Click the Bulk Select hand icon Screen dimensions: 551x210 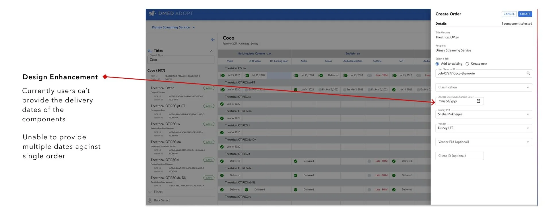tap(150, 200)
